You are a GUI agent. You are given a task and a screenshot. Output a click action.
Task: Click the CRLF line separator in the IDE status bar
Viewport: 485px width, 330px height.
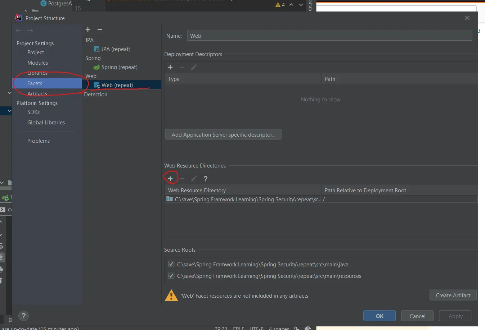238,328
